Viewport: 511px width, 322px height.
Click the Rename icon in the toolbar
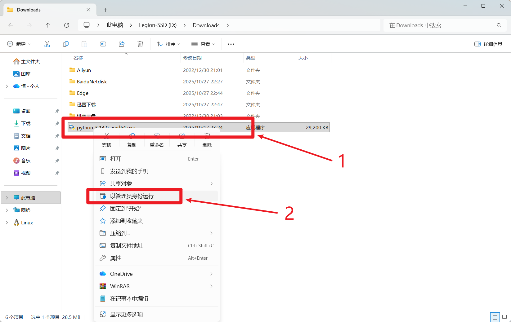(103, 44)
